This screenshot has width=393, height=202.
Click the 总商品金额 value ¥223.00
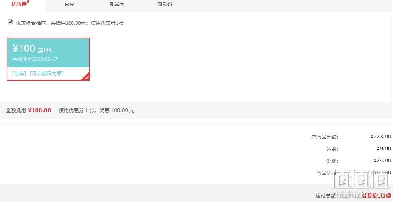click(x=381, y=137)
